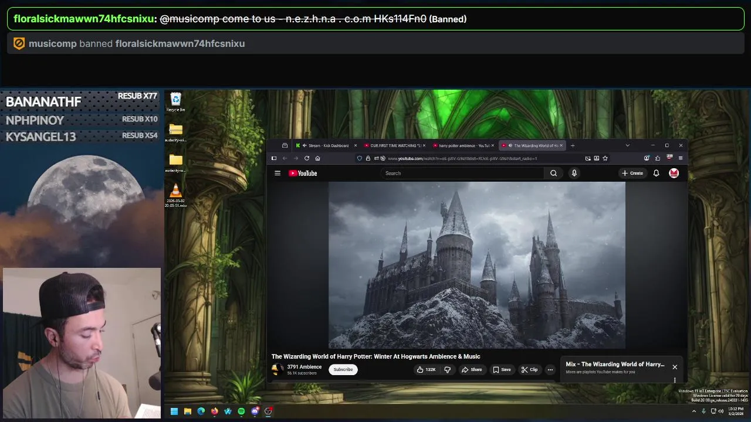Launch Microsoft Edge from the taskbar
The width and height of the screenshot is (751, 422).
tap(201, 411)
